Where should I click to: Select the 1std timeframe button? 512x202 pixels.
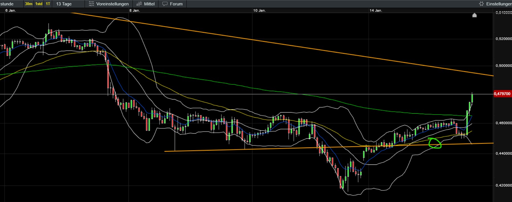tap(39, 4)
